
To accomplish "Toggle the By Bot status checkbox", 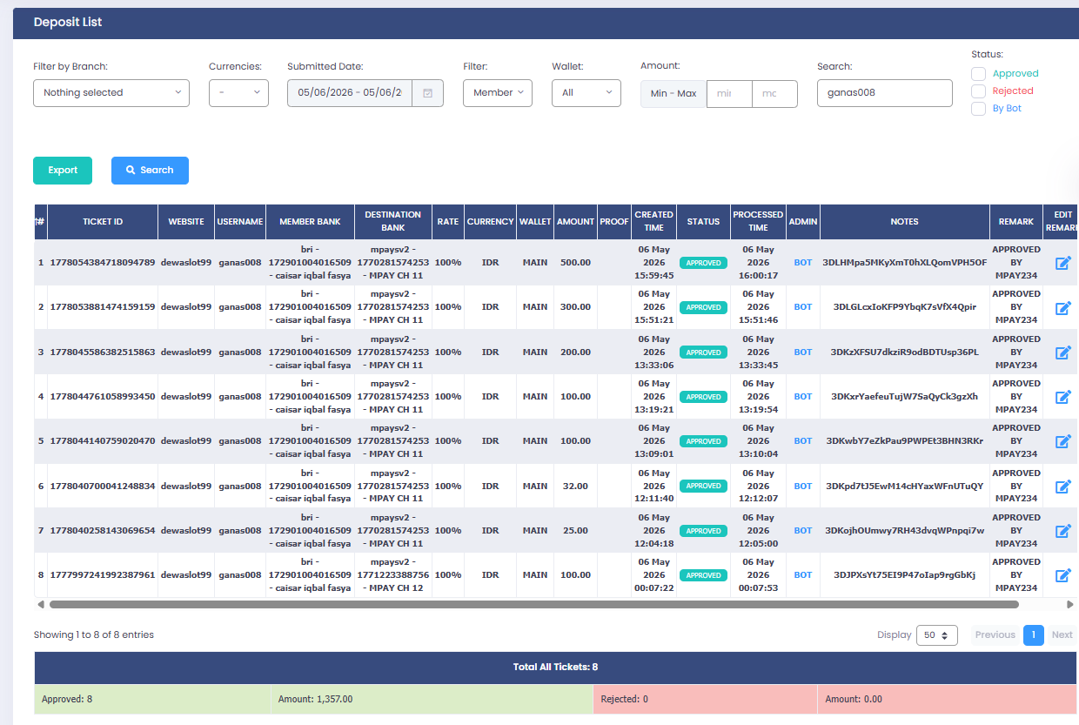I will point(978,109).
